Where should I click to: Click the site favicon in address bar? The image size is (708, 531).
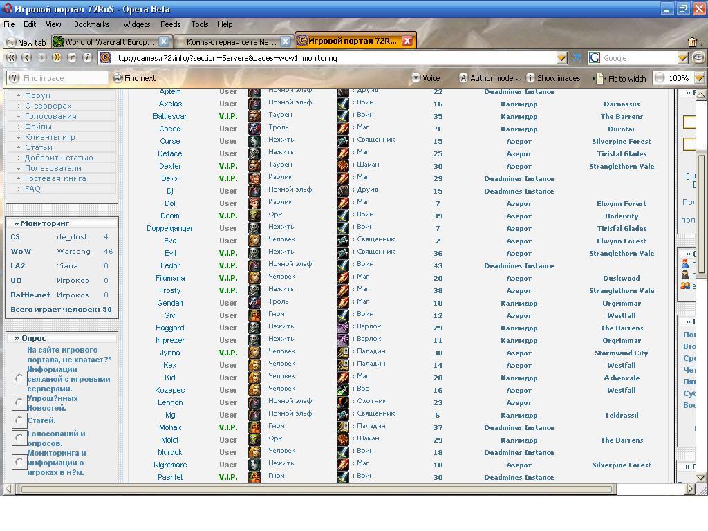point(105,58)
